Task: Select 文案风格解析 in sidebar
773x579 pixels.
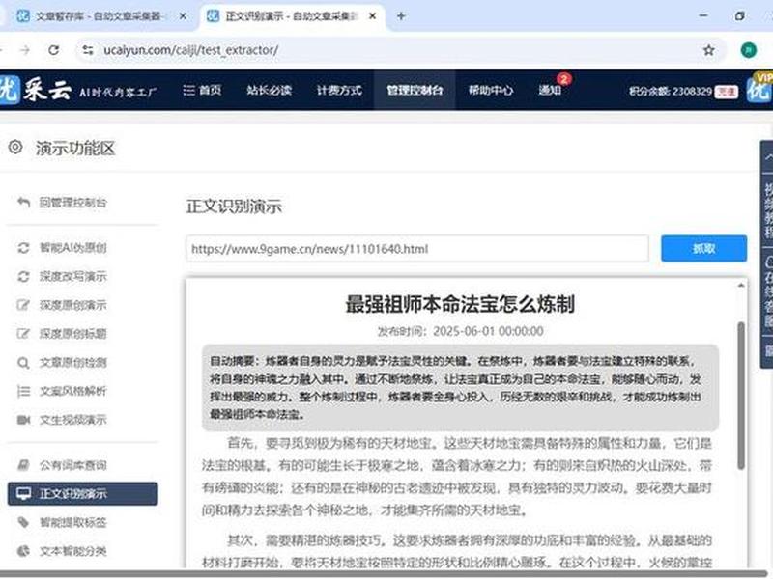Action: (73, 391)
